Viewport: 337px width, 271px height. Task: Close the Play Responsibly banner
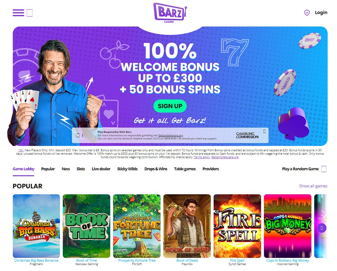pos(264,131)
